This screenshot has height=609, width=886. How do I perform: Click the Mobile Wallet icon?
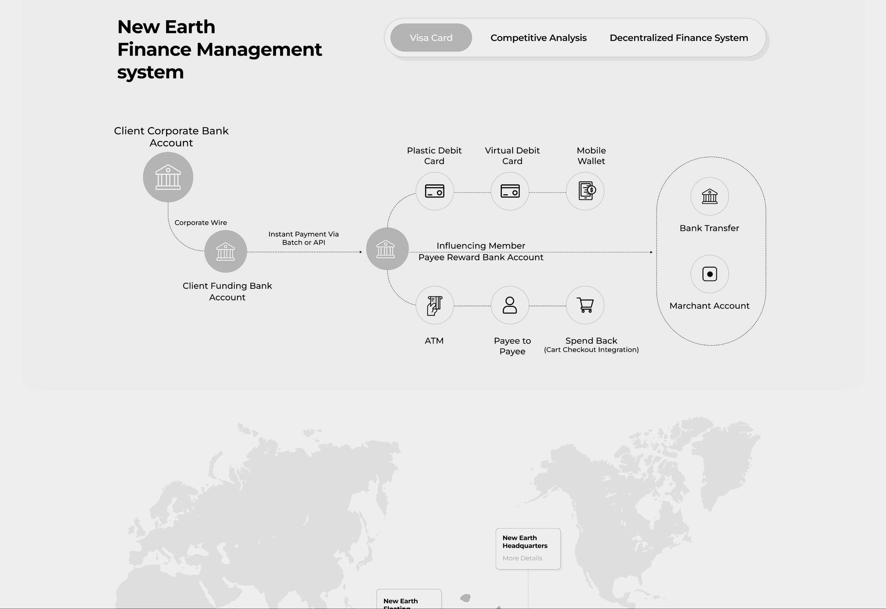pyautogui.click(x=585, y=191)
